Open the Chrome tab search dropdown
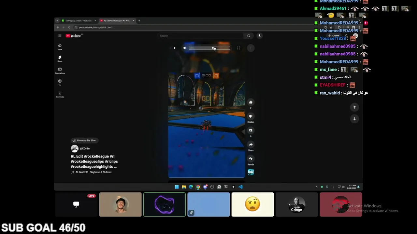The height and width of the screenshot is (234, 417). pos(57,21)
